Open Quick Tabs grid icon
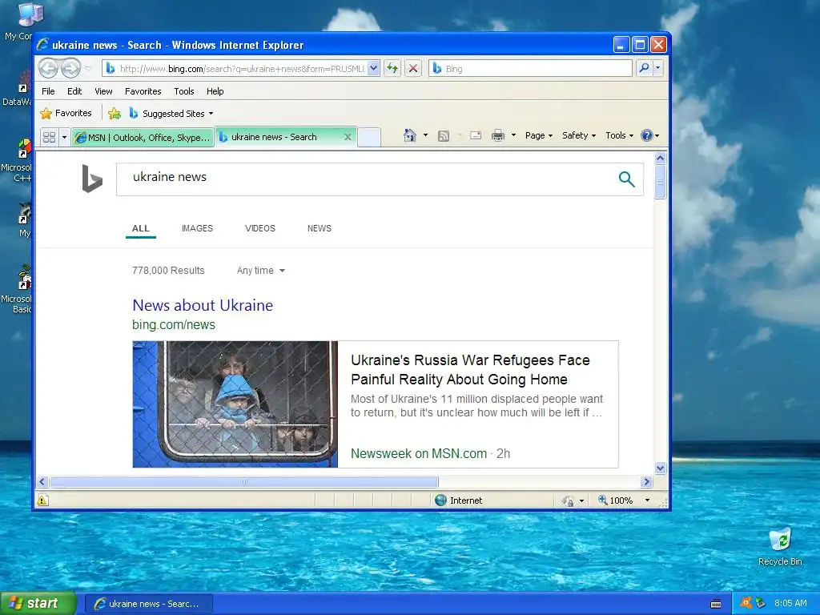Viewport: 820px width, 615px height. (49, 137)
